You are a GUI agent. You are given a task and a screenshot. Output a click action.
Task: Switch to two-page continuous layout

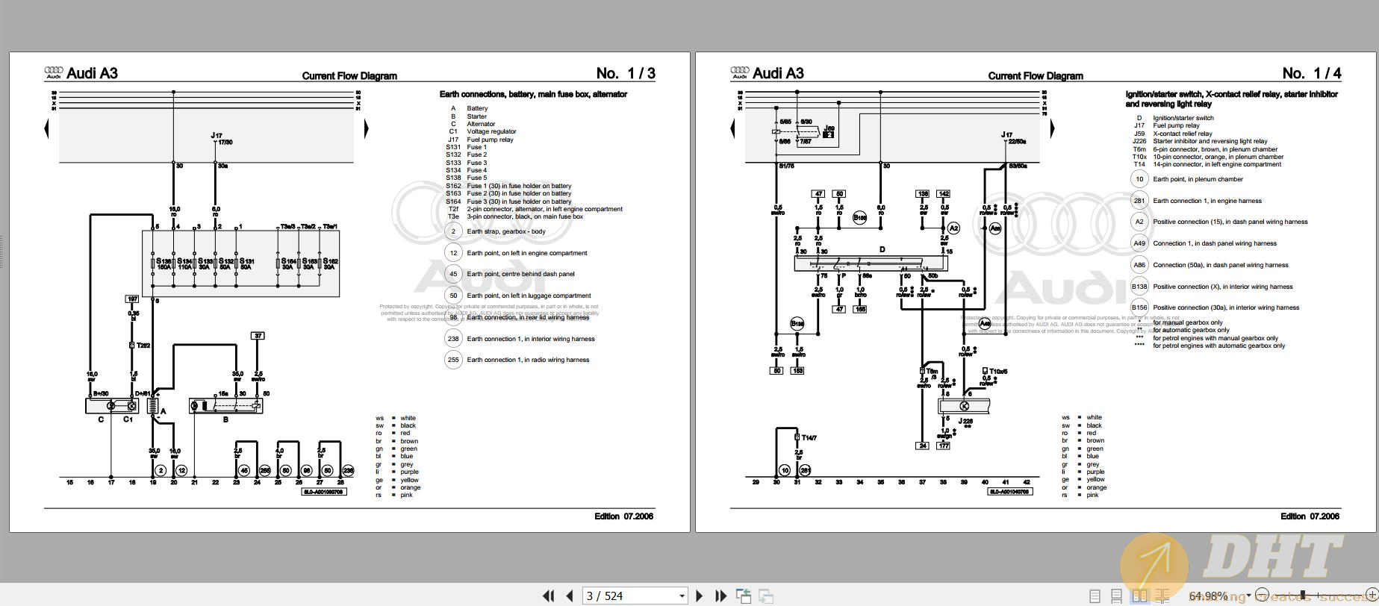[1163, 596]
